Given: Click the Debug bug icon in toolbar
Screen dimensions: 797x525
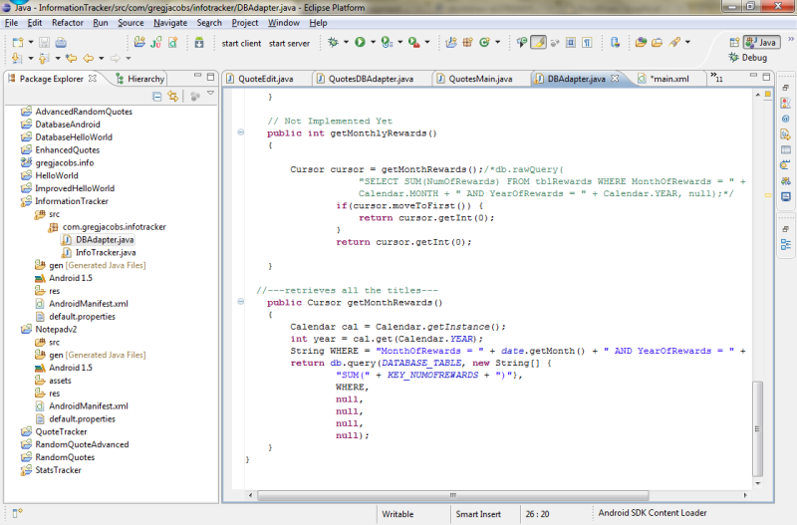Looking at the screenshot, I should point(333,43).
